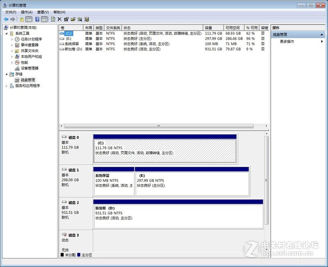The image size is (328, 267).
Task: Expand the 共享文件夹 node arrow
Action: (12, 51)
